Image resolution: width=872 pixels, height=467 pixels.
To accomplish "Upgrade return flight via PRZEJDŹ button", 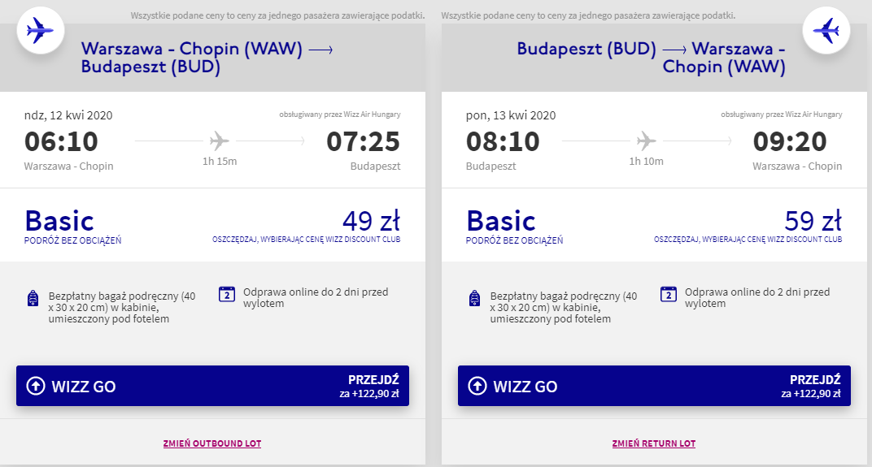I will 815,386.
